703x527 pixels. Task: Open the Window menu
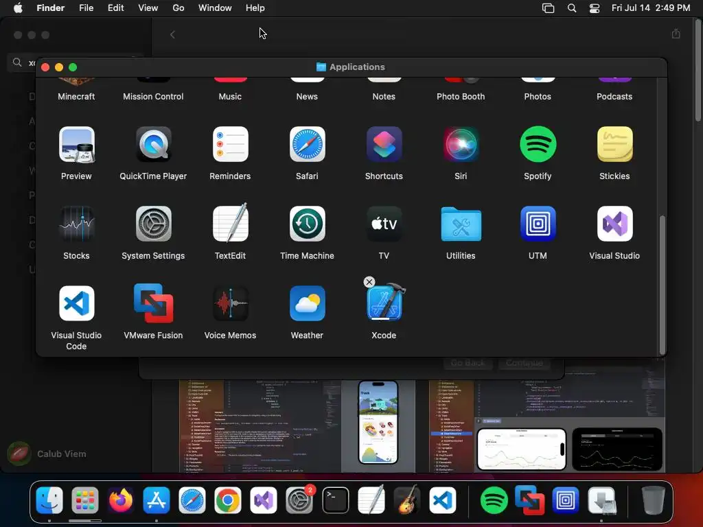click(x=215, y=8)
